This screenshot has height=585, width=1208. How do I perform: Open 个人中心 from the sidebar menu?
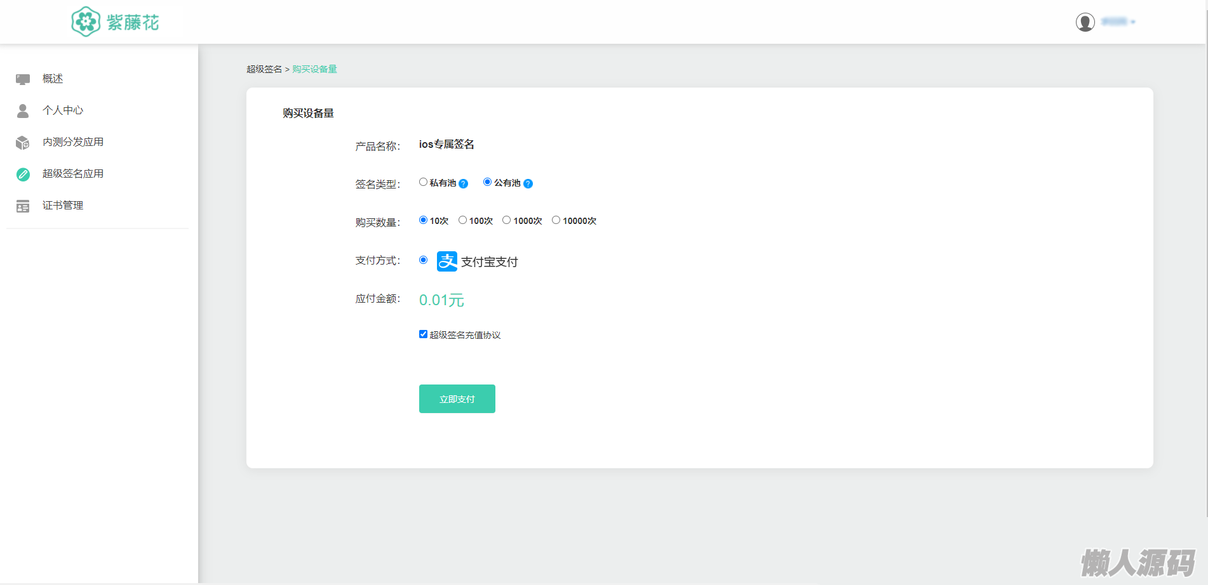click(63, 110)
